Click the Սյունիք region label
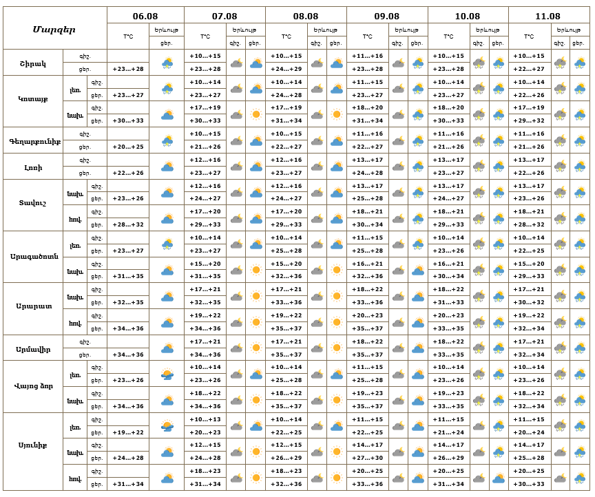The image size is (595, 497). coord(33,445)
